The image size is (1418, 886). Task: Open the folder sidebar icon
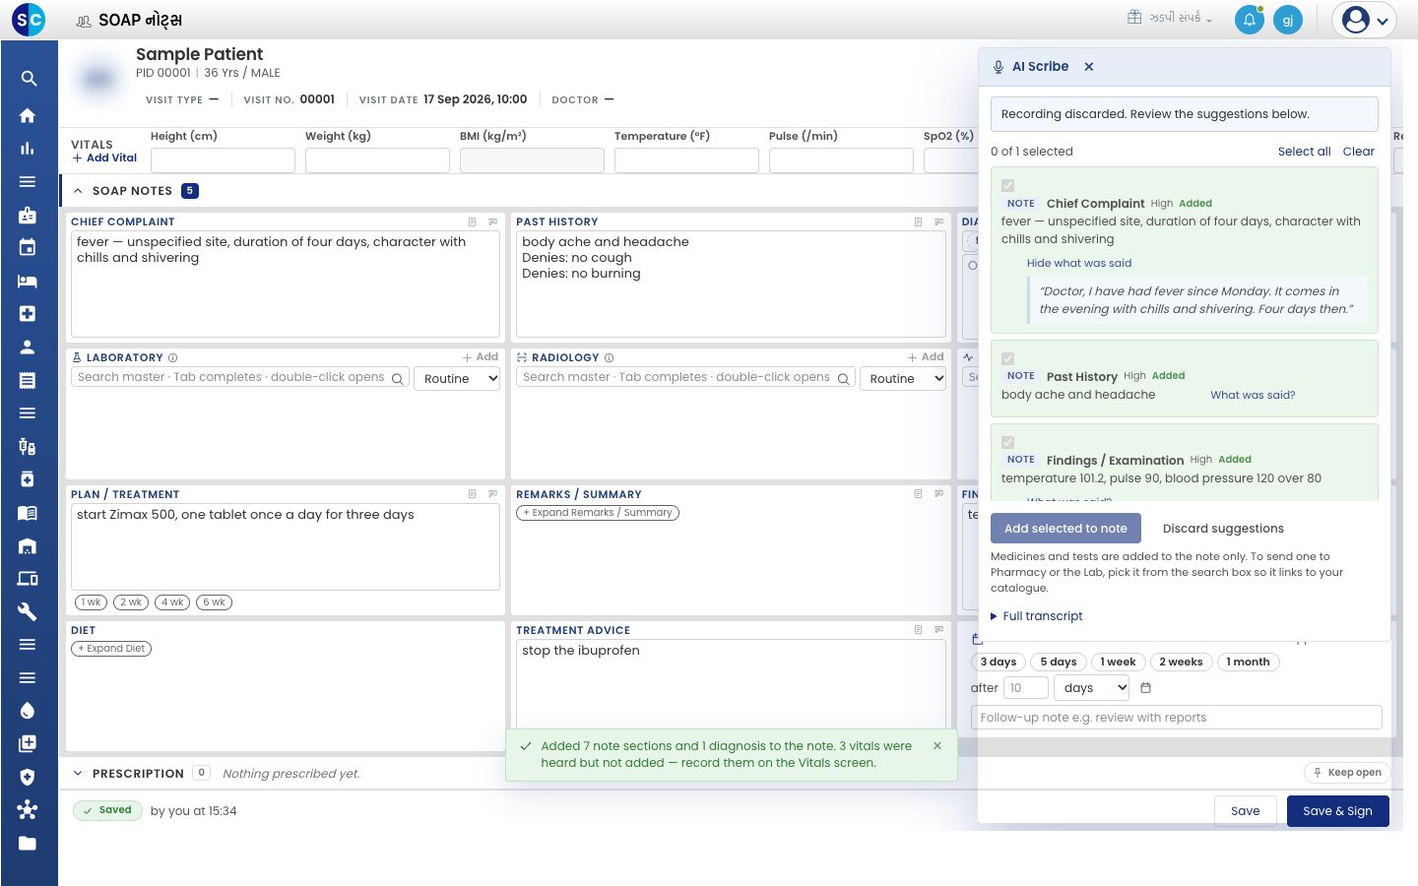[x=28, y=843]
